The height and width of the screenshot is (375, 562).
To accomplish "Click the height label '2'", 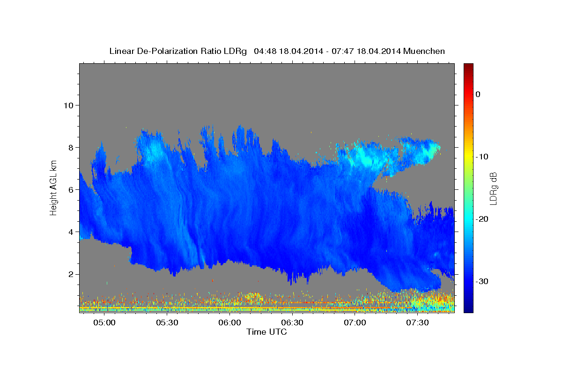I will tap(71, 274).
